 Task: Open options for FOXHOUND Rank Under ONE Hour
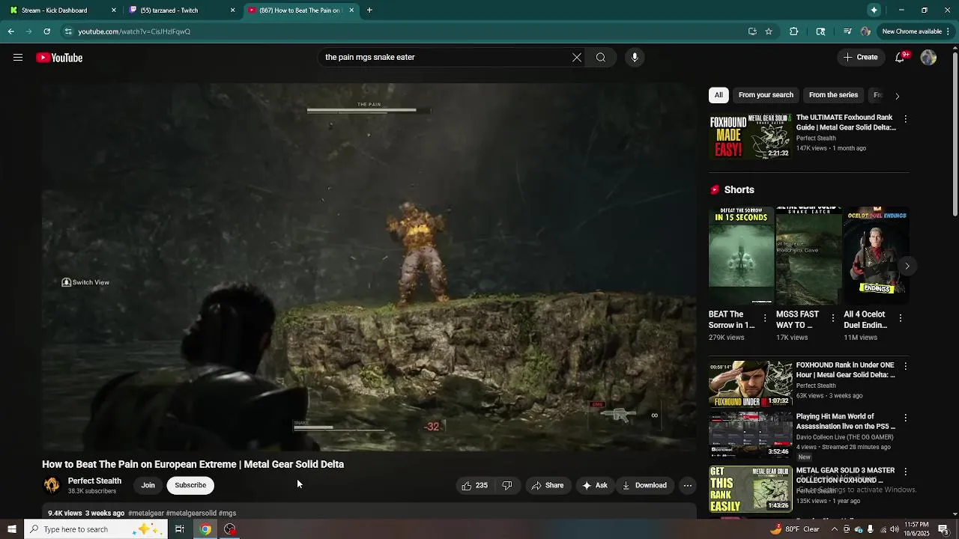click(905, 367)
